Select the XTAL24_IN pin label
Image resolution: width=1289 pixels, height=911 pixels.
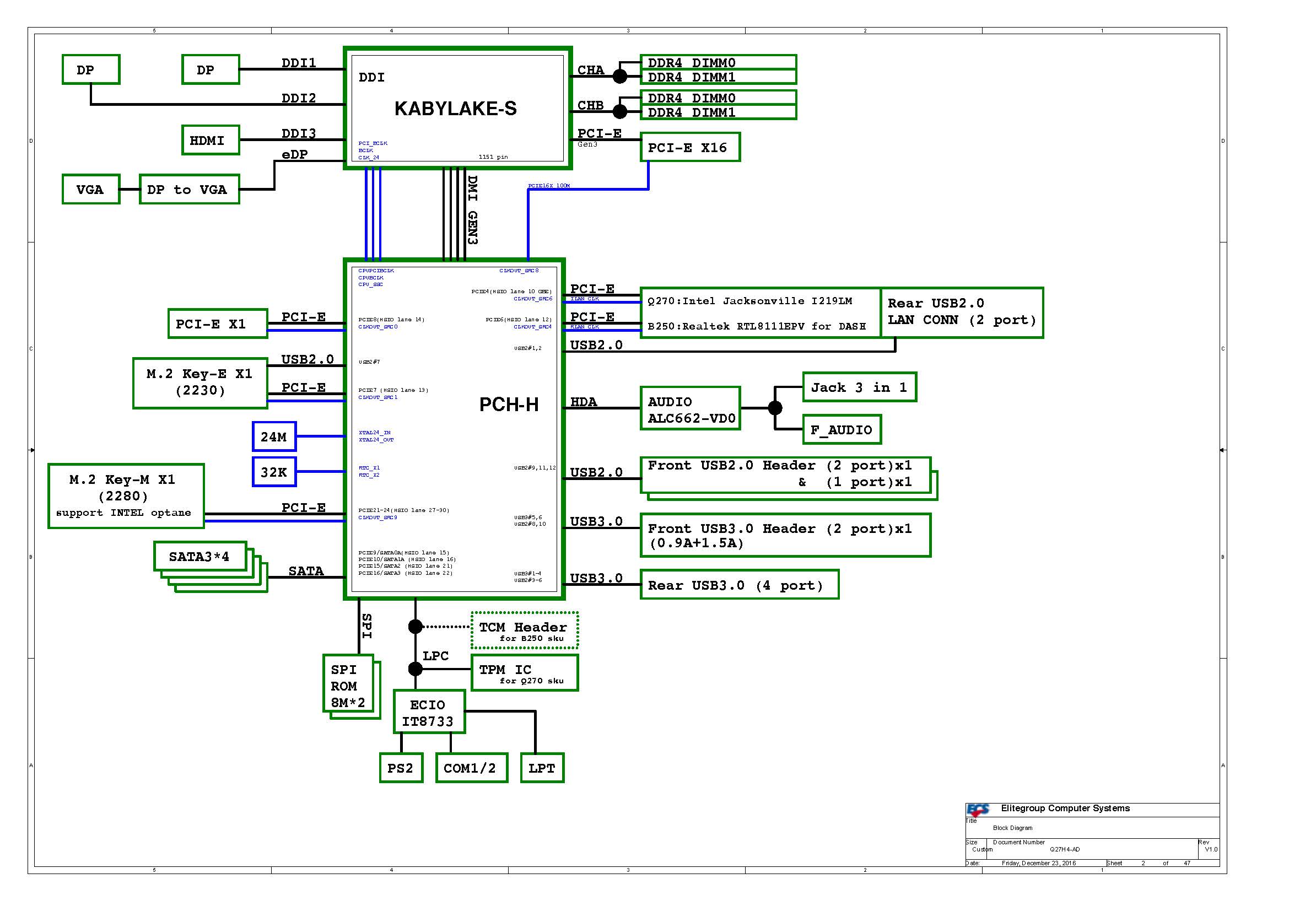click(x=374, y=433)
